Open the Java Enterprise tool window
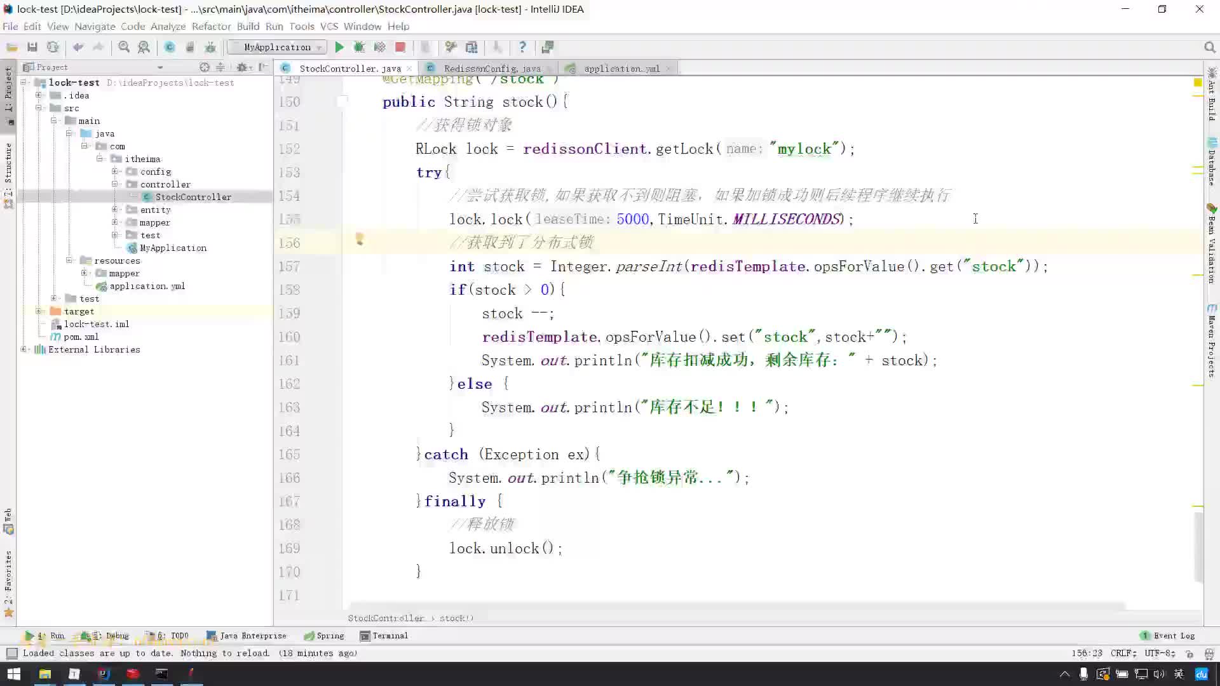 tap(247, 635)
